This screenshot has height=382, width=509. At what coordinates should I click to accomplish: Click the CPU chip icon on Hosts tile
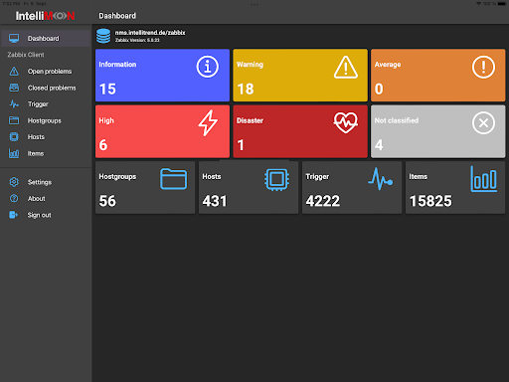tap(276, 179)
